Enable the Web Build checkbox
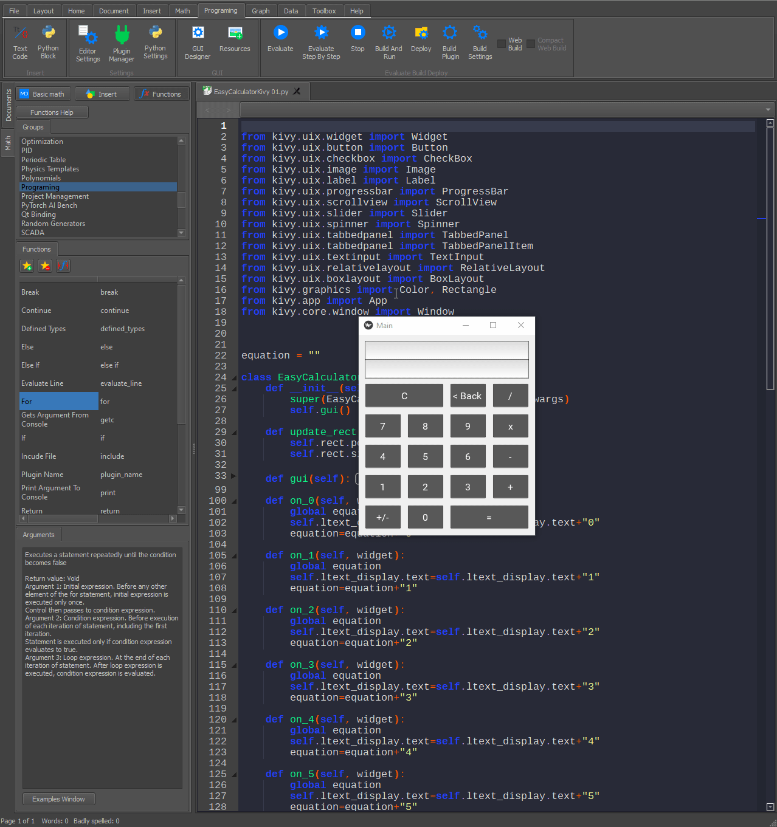777x827 pixels. pyautogui.click(x=502, y=44)
